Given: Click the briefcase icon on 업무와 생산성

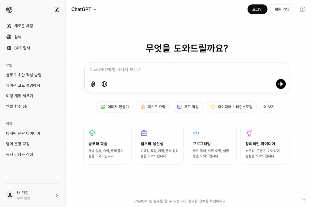Looking at the screenshot, I should (144, 133).
